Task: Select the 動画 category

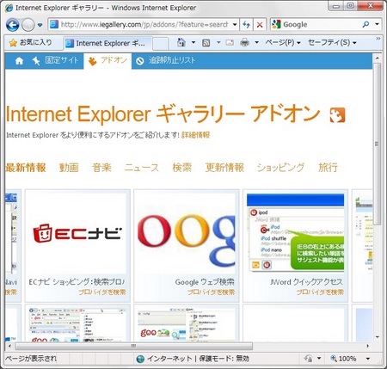Action: tap(69, 168)
